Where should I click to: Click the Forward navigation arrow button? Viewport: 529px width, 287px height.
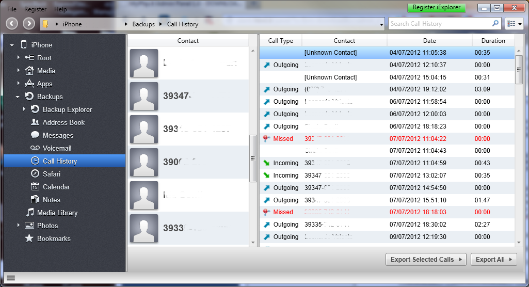tap(29, 24)
